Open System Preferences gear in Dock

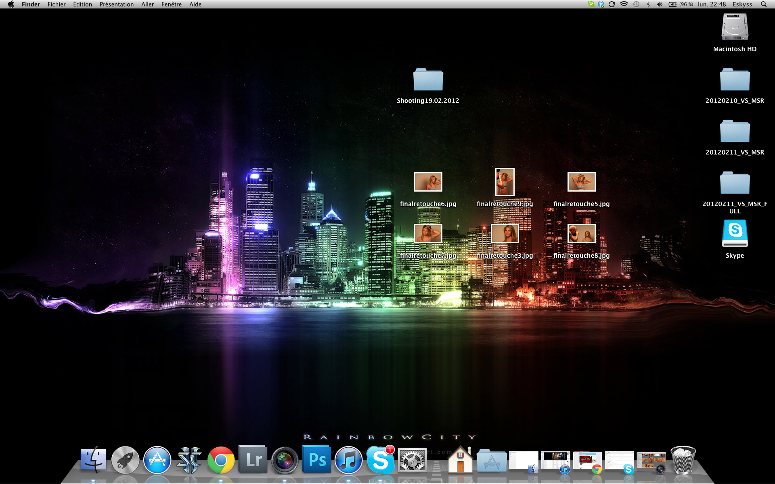412,460
